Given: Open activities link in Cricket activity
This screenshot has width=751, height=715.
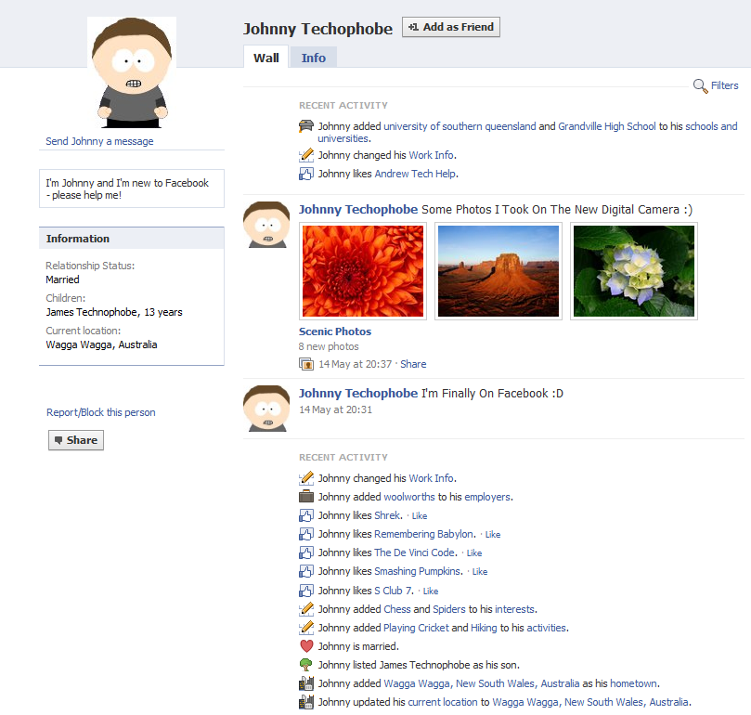Looking at the screenshot, I should (x=547, y=628).
